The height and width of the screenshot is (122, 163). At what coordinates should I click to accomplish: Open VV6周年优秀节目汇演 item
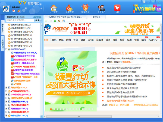(x=23, y=56)
